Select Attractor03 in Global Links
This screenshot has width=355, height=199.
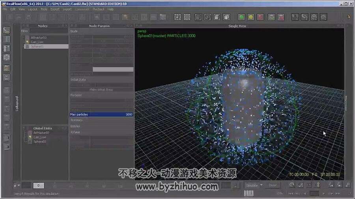tap(41, 133)
